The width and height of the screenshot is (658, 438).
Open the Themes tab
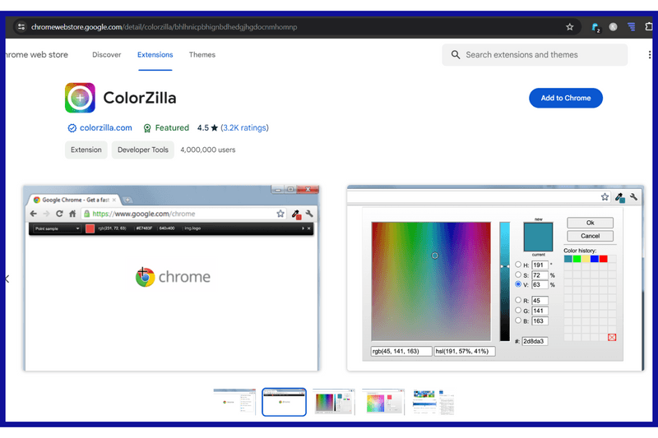pyautogui.click(x=202, y=55)
